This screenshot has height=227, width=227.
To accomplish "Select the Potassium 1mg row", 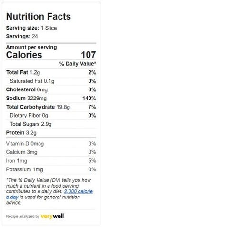I will click(51, 169).
